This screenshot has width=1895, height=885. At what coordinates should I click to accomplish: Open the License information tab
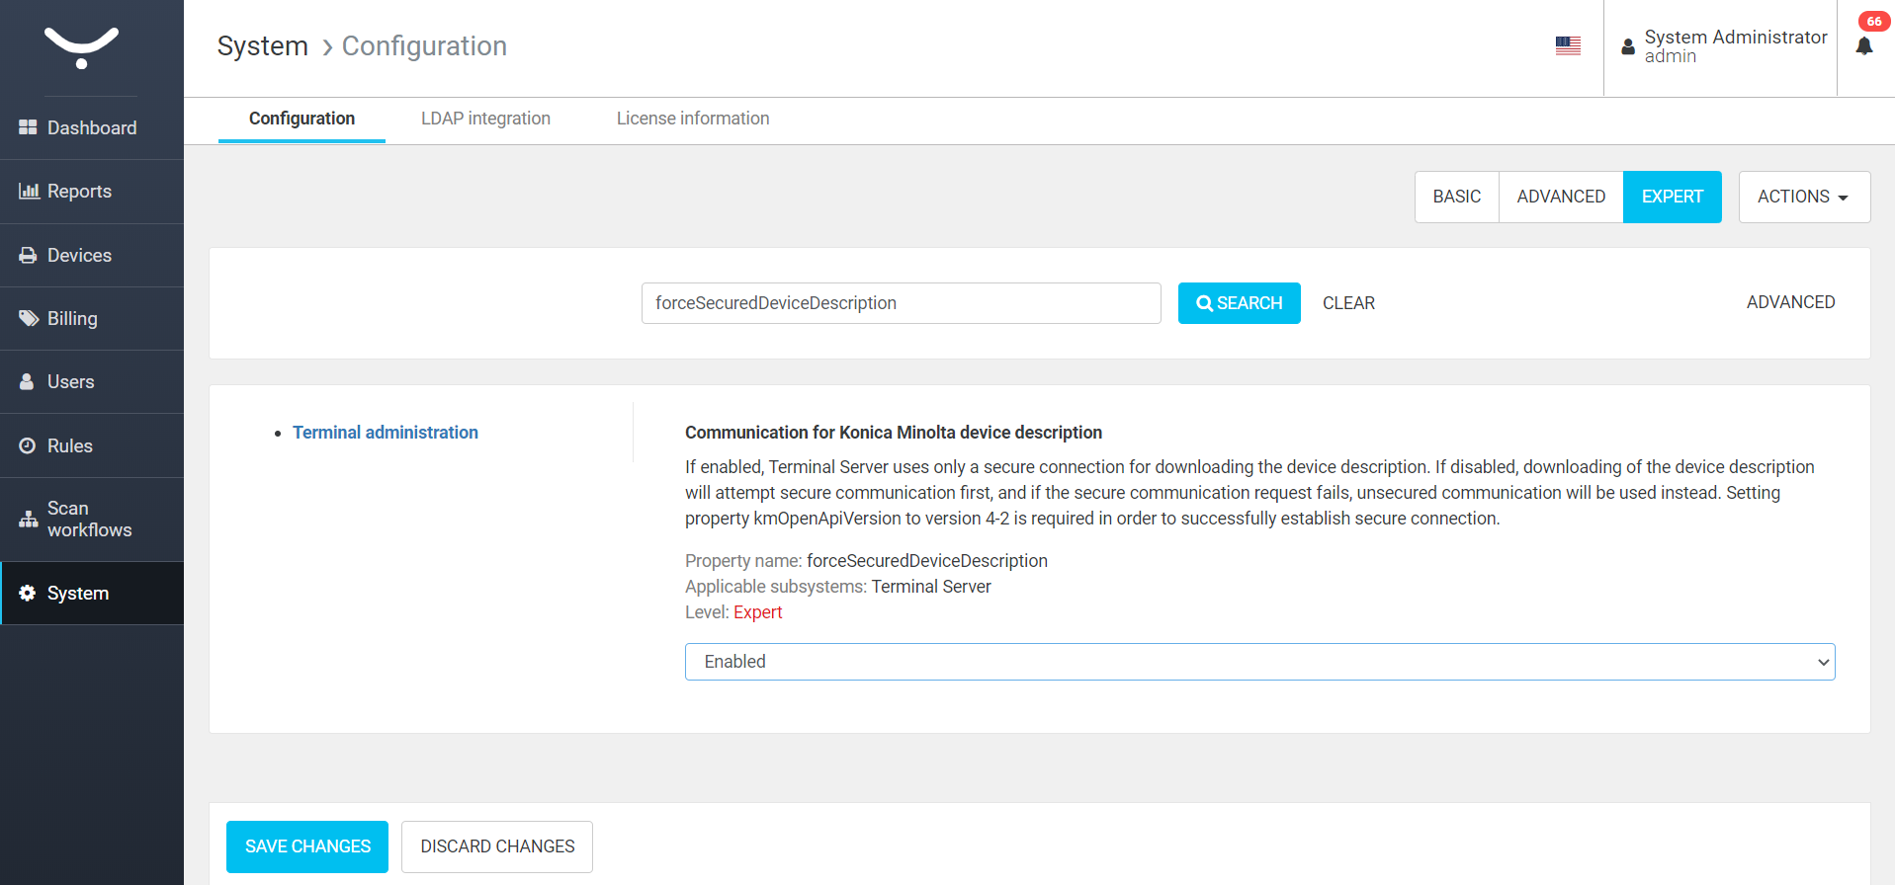[x=692, y=119]
